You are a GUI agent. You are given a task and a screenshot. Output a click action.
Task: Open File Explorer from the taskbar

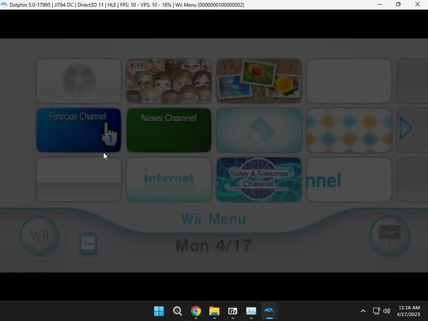(214, 311)
